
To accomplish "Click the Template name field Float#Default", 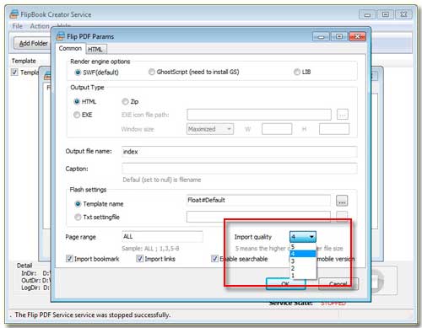I will point(258,201).
